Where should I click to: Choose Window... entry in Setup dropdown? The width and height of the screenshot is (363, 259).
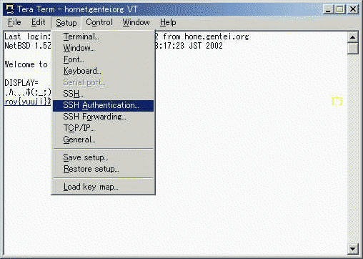(104, 48)
